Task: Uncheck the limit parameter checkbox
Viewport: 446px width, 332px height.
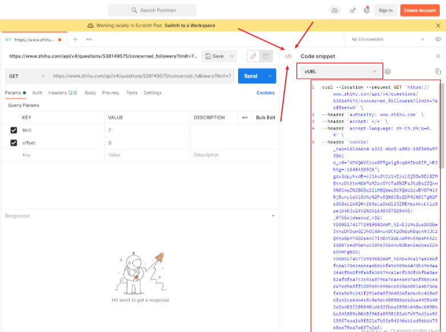Action: 14,130
